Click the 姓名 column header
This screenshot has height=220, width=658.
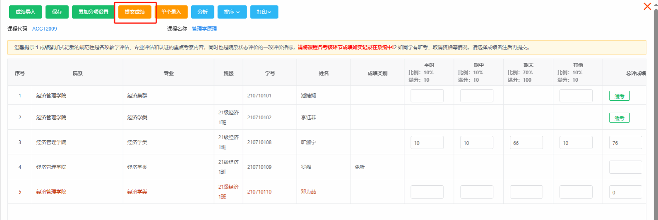point(324,73)
